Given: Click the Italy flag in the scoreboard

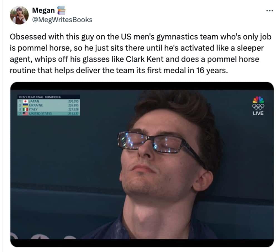Looking at the screenshot, I should (x=26, y=109).
